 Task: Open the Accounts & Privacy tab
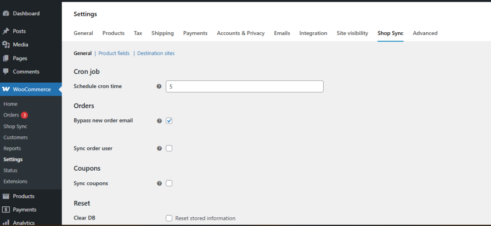[x=240, y=33]
